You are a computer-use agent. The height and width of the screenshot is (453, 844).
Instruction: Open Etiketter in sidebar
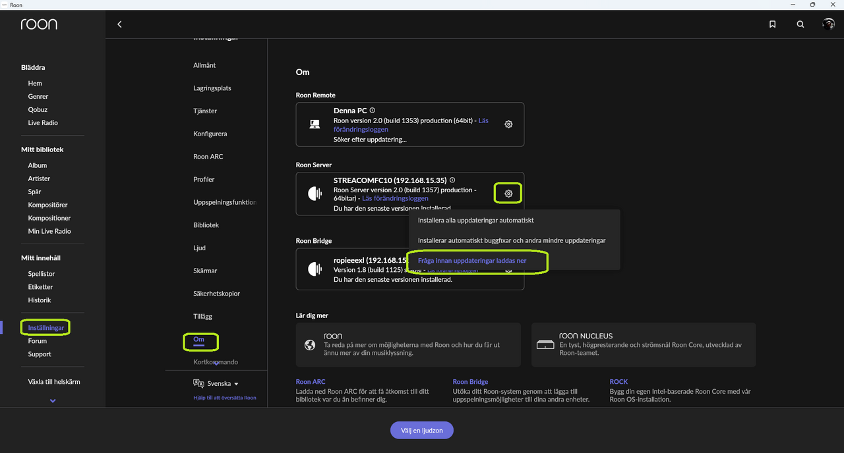click(40, 287)
